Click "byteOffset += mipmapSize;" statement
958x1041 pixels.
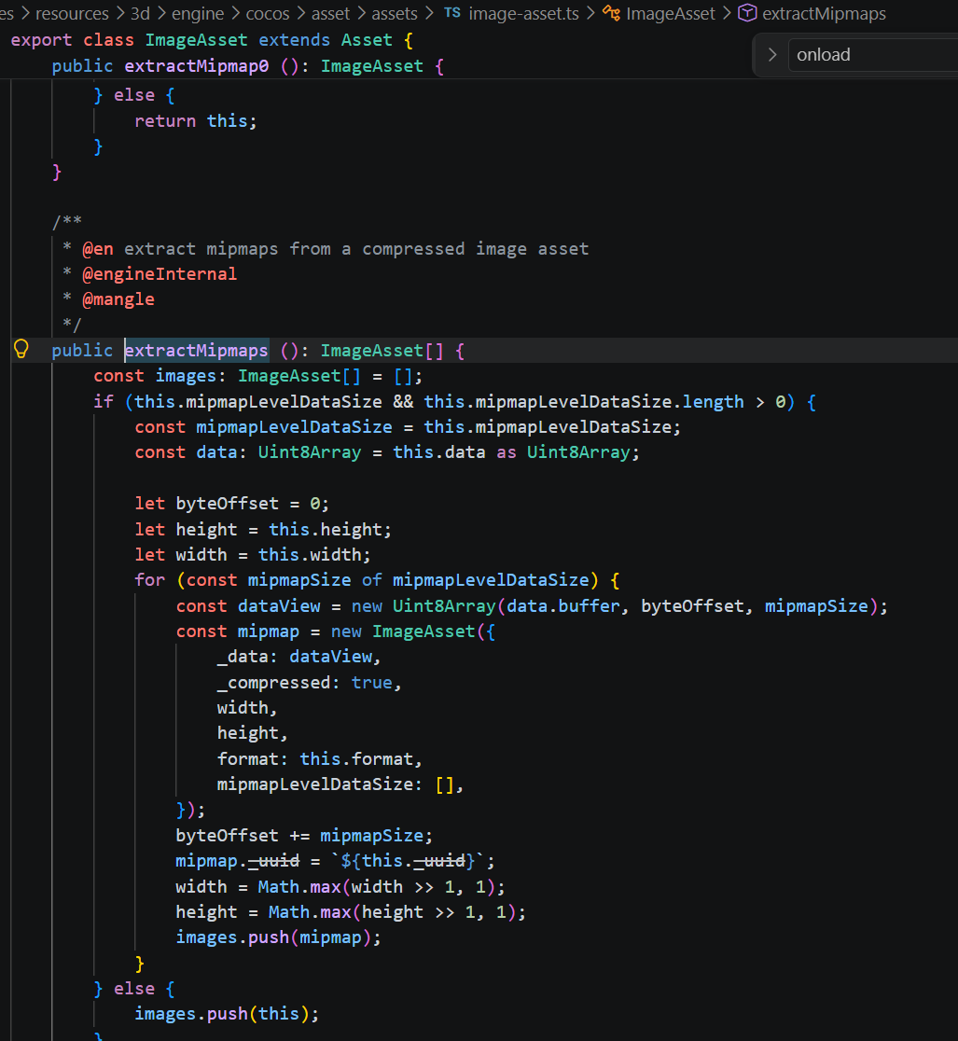click(x=304, y=835)
